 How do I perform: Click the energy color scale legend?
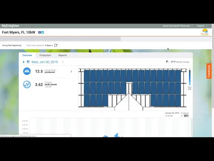pos(190,77)
